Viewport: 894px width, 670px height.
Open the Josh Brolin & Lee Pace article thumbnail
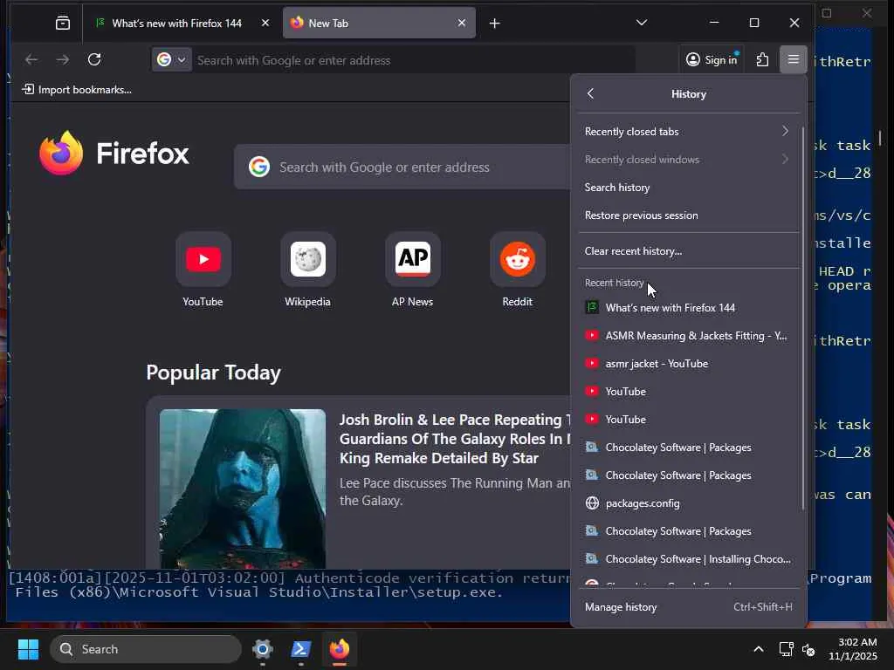pos(243,489)
